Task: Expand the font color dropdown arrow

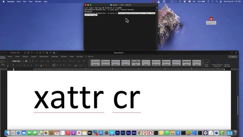Action: coord(48,65)
